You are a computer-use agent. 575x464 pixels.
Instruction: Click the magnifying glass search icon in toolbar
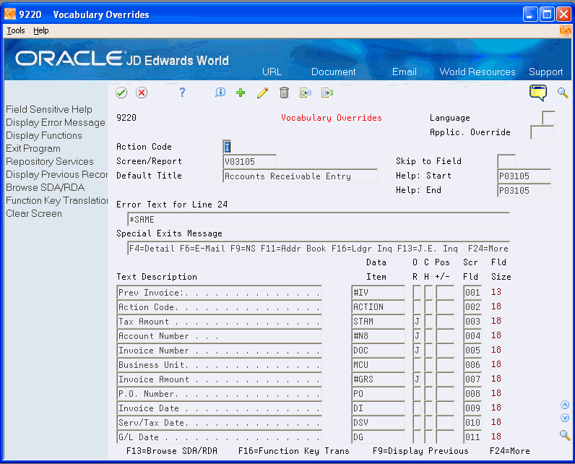pyautogui.click(x=563, y=93)
